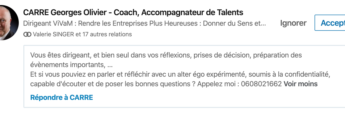This screenshot has width=345, height=114.
Task: Click the message line starting Vous êtes dirigeant
Action: click(x=166, y=55)
